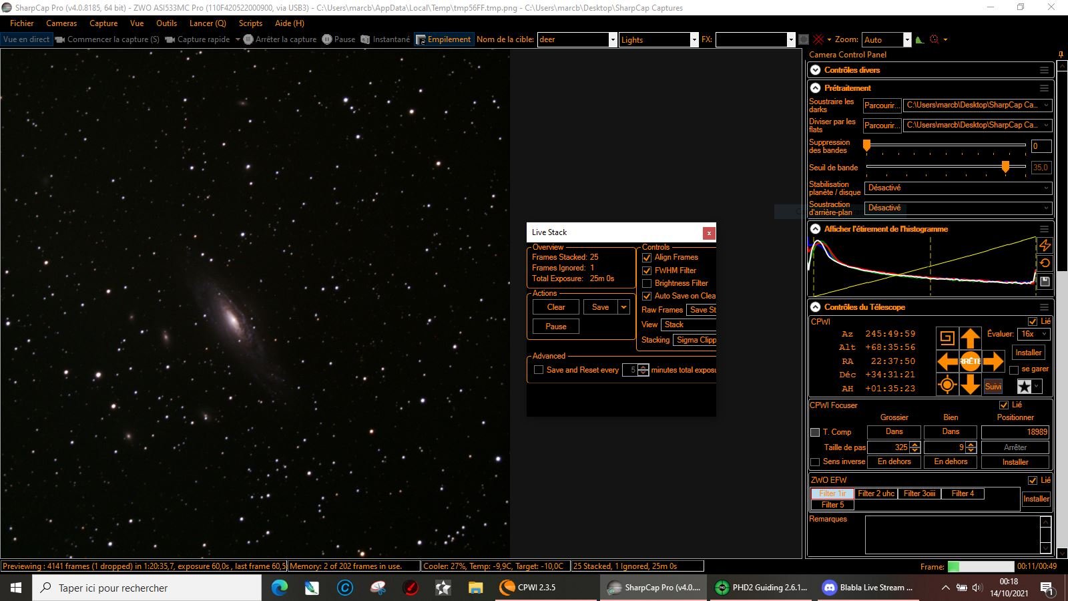
Task: Click Instantané snapshot toolbar button
Action: point(385,39)
